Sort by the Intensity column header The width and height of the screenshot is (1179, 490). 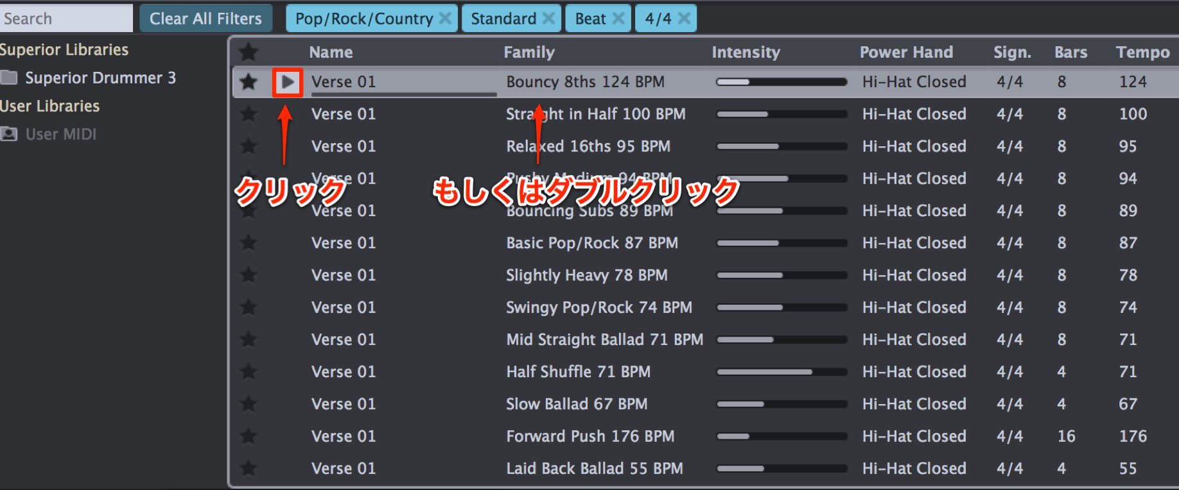(746, 52)
